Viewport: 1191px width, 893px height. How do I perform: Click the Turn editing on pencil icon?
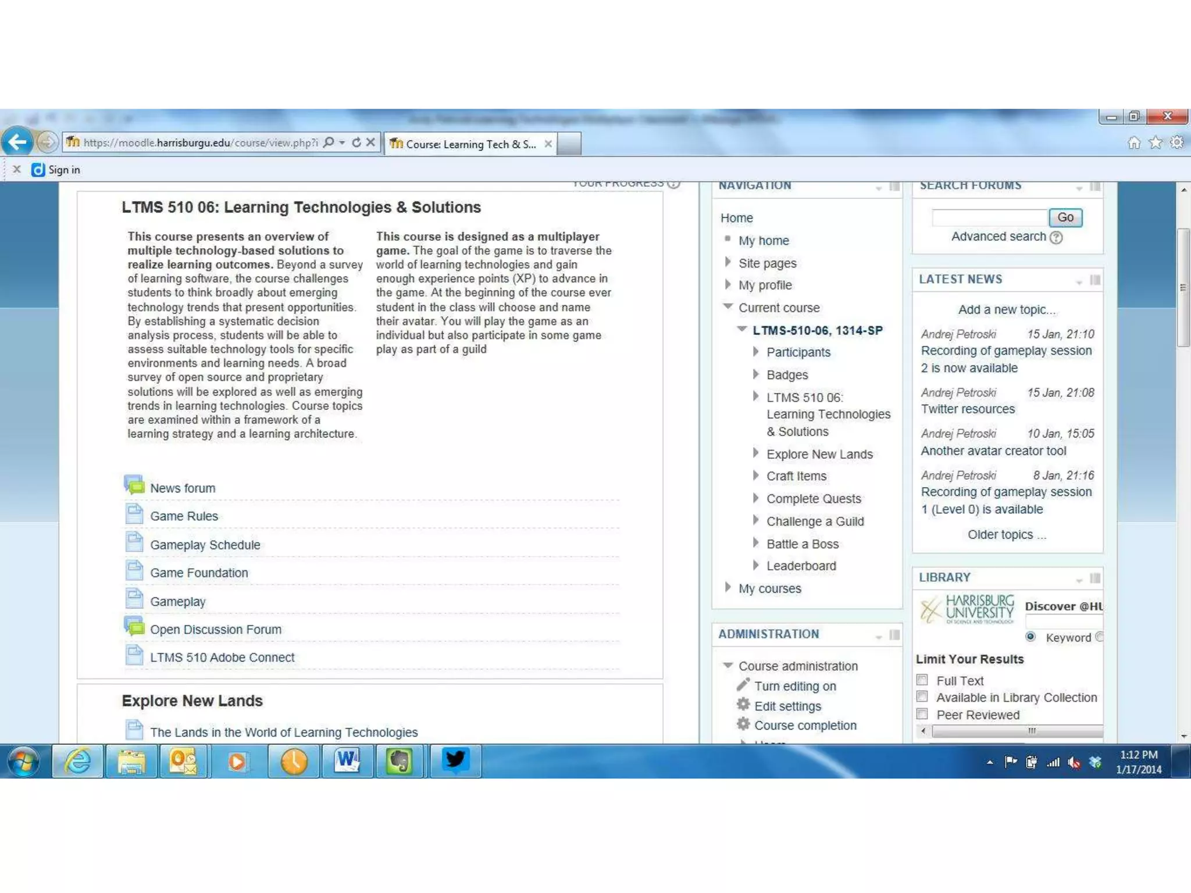(x=743, y=685)
